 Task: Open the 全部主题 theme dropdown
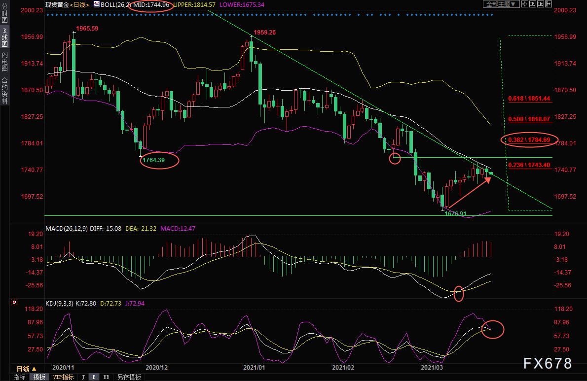coord(501,4)
